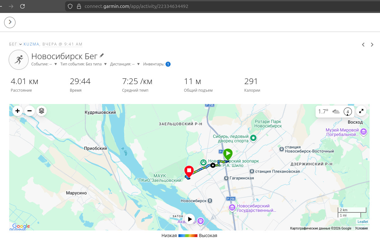Click the cloudy weather icon

click(336, 111)
